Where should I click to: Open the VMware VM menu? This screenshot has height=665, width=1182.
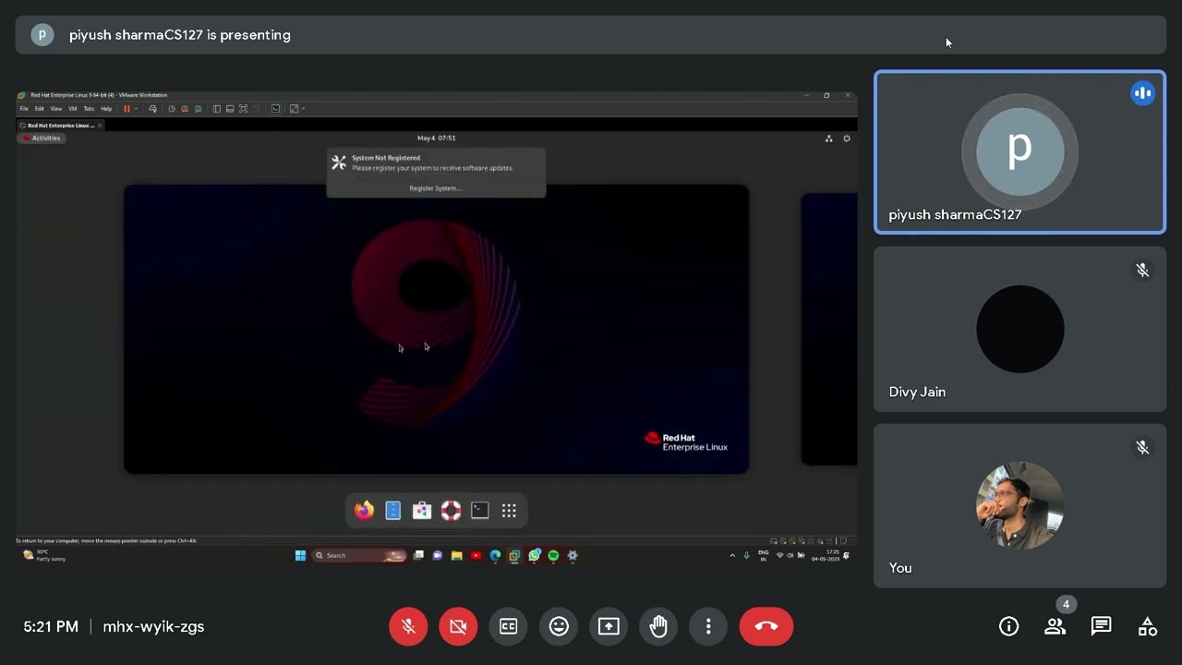coord(73,108)
